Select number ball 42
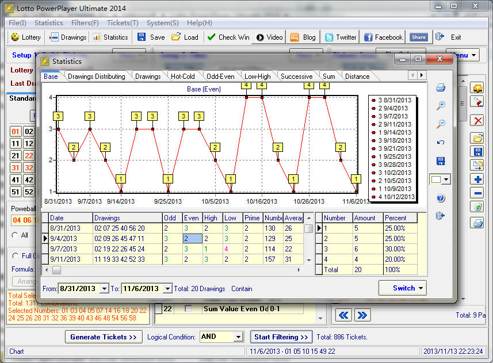 click(29, 179)
